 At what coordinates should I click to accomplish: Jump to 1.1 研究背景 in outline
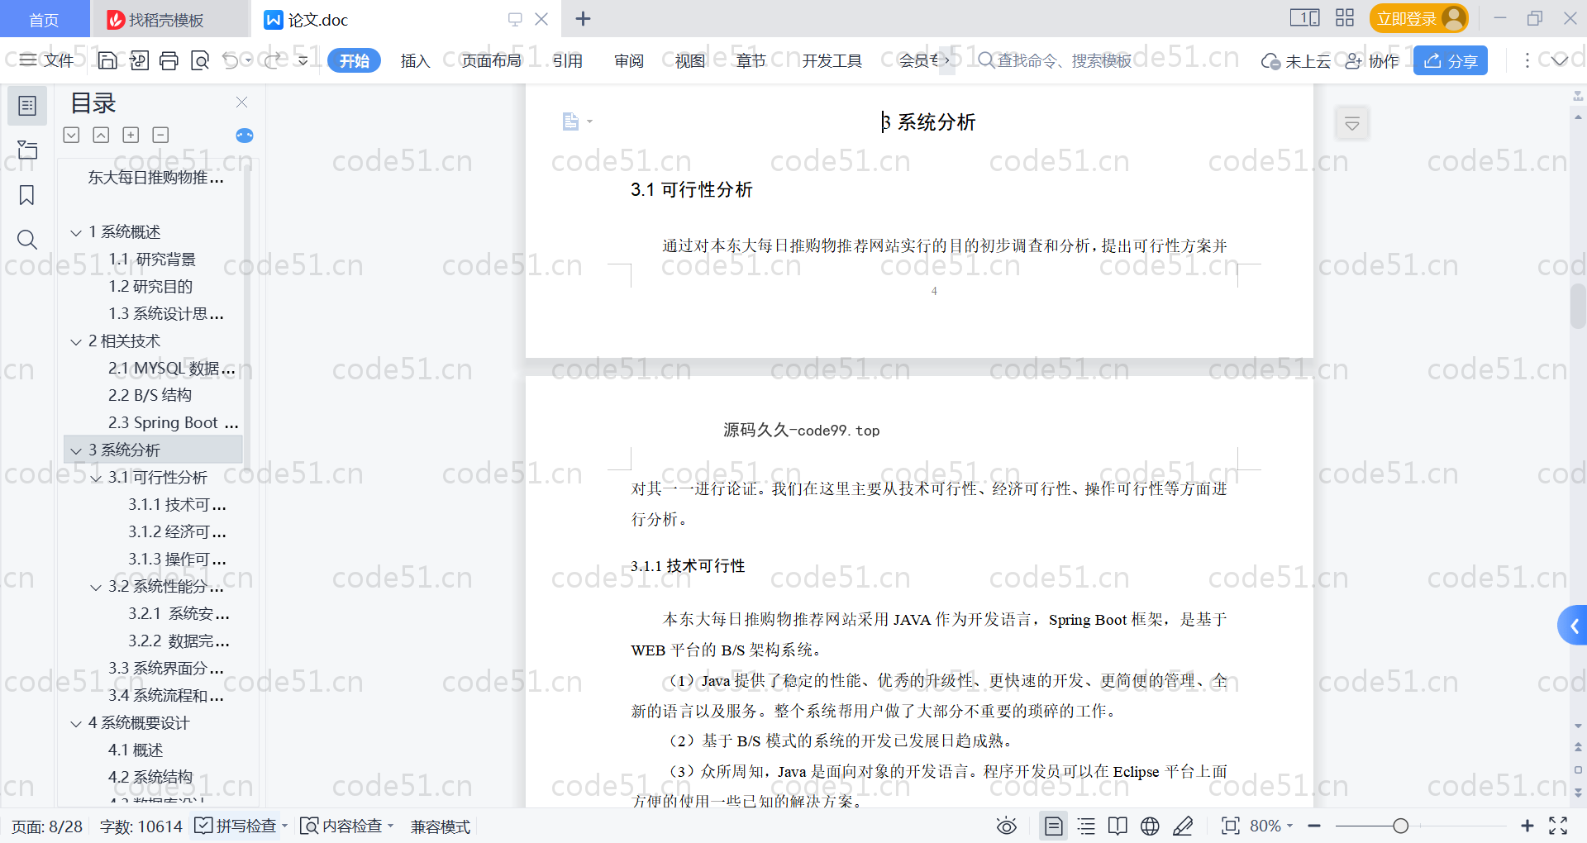point(152,260)
